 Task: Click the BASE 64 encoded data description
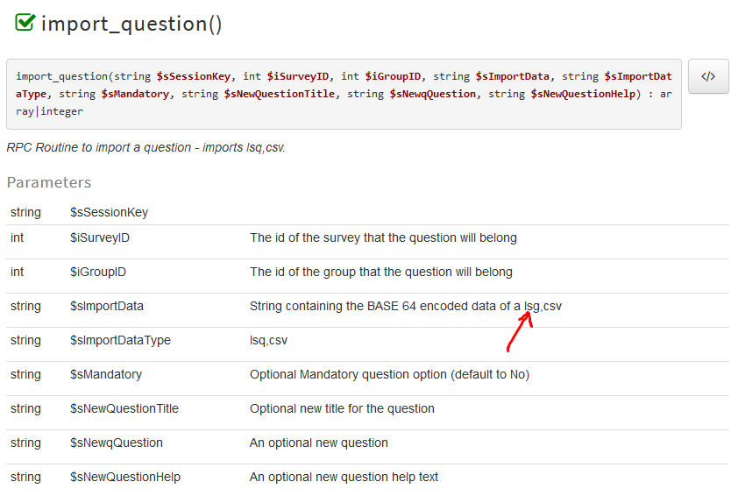click(x=406, y=306)
